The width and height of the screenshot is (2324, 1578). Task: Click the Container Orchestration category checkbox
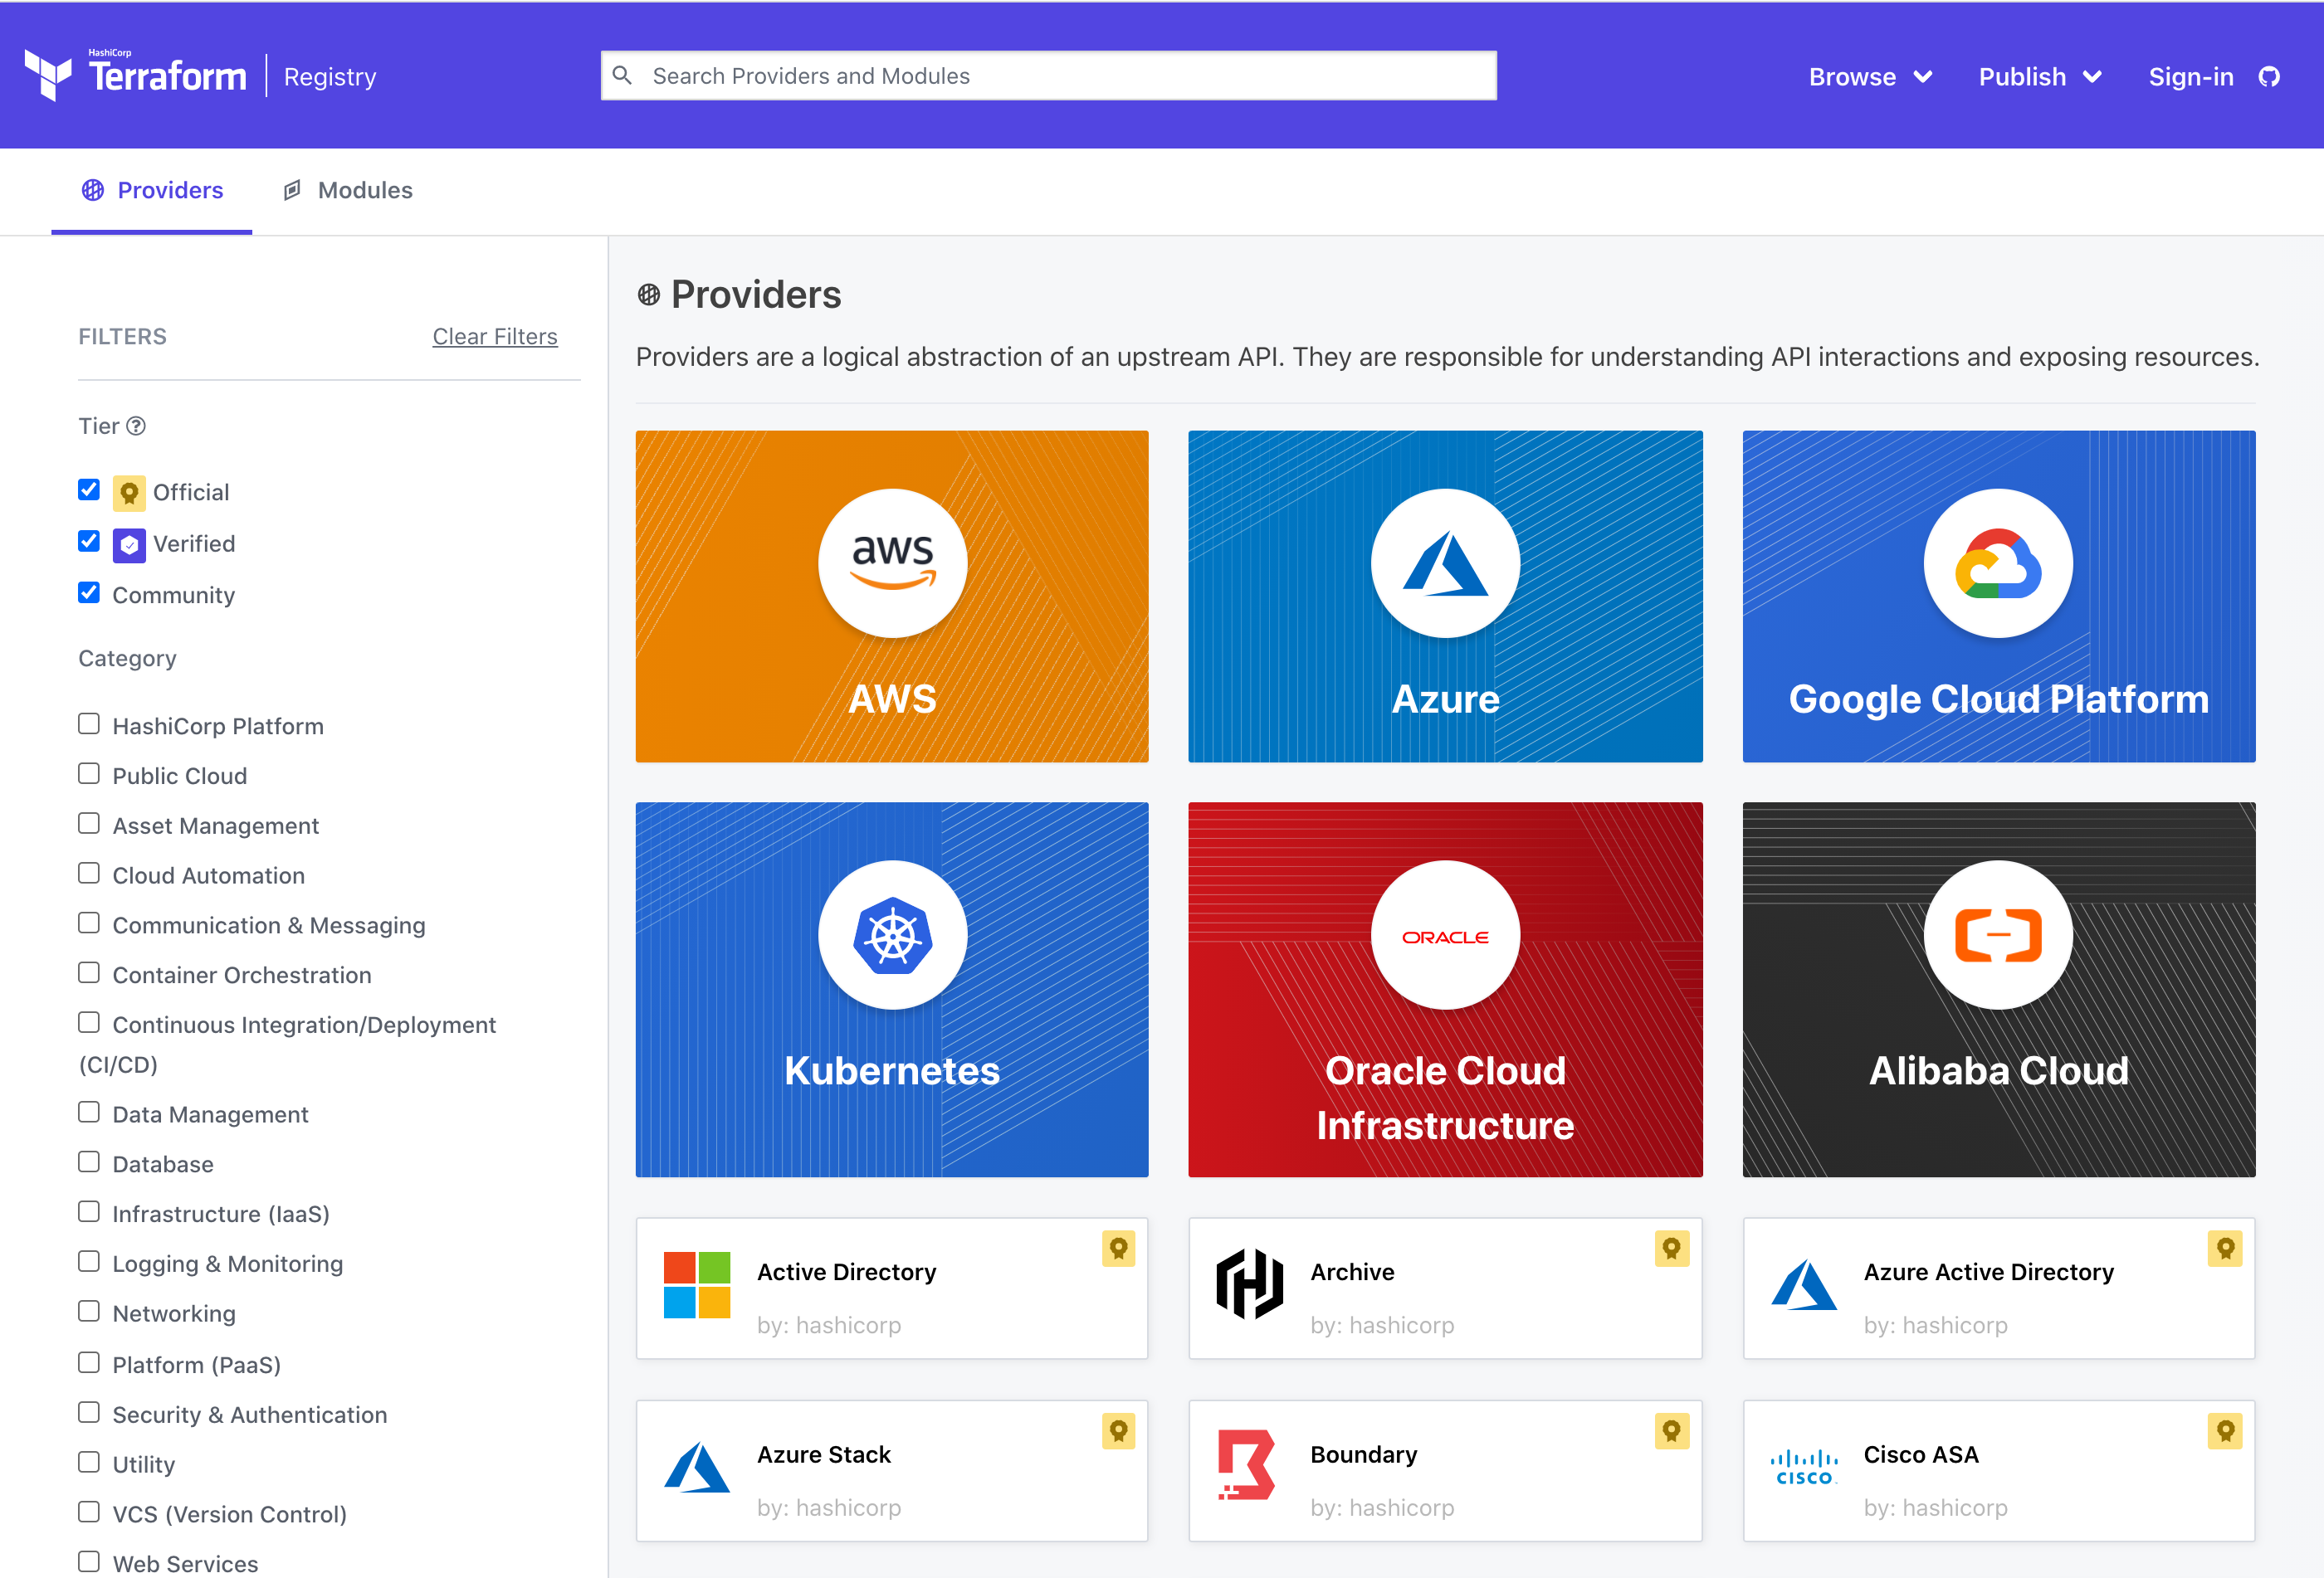coord(88,972)
